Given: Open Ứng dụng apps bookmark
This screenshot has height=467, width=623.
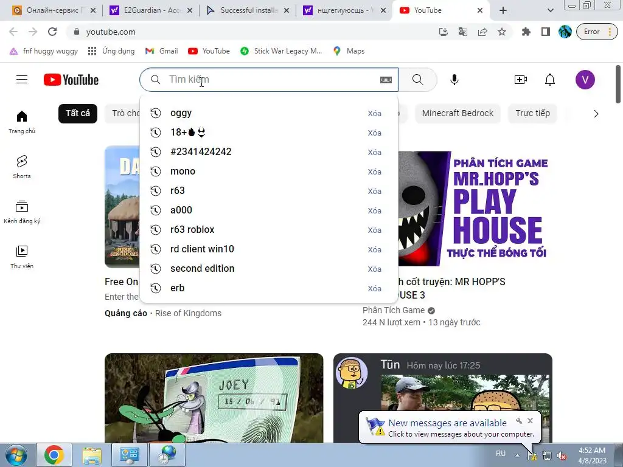Looking at the screenshot, I should coord(111,51).
